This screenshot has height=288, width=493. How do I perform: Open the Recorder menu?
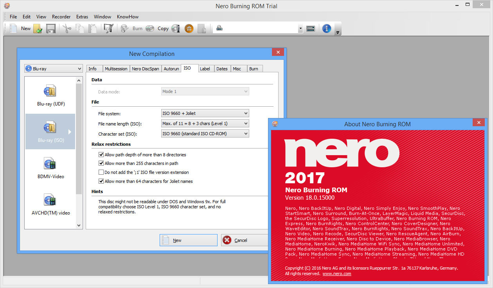(x=61, y=17)
